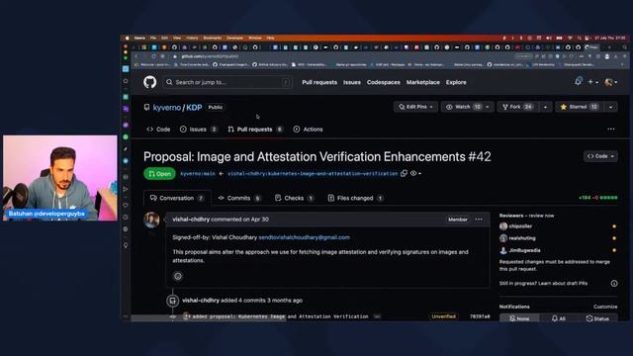This screenshot has width=633, height=356.
Task: Click the Wi-Fi icon in the menu bar
Action: click(x=570, y=38)
